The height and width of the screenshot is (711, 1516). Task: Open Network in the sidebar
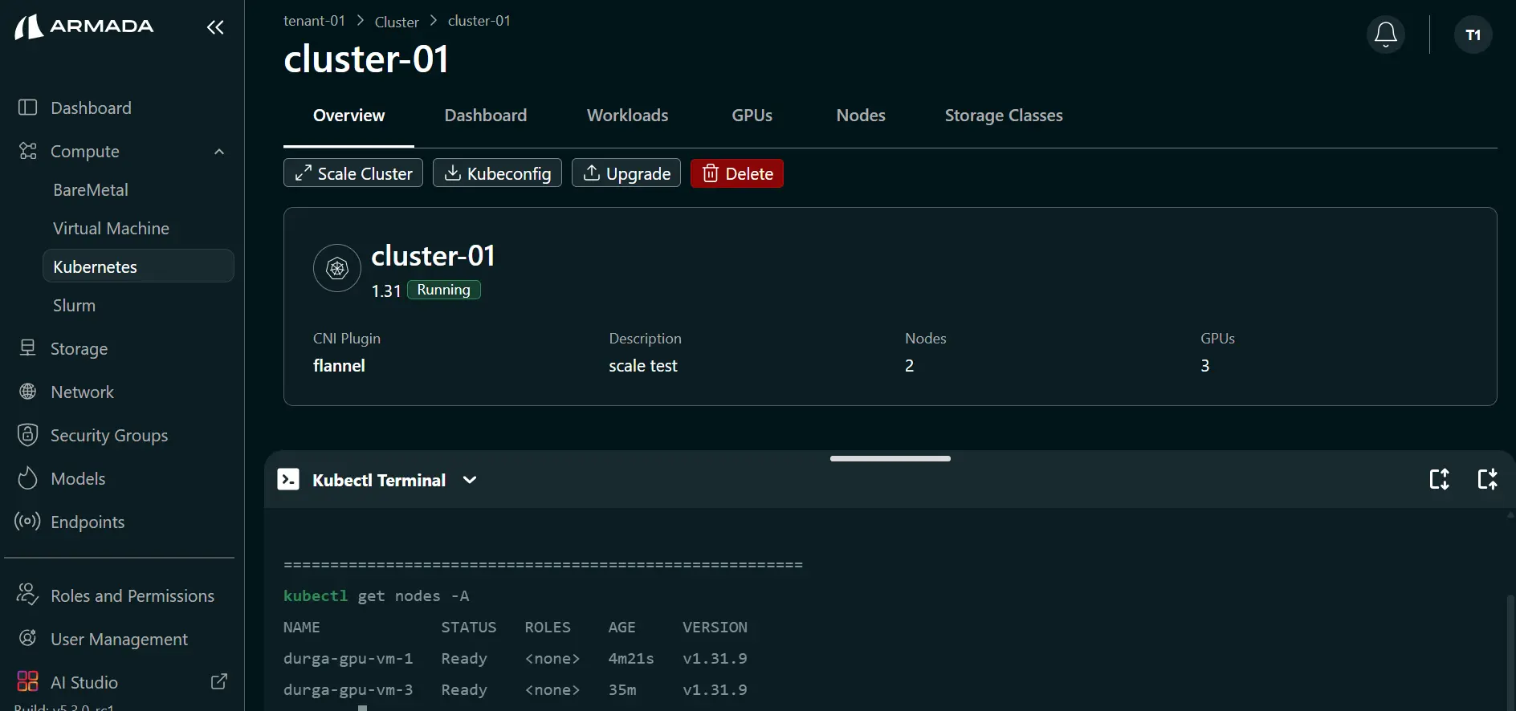pos(82,392)
